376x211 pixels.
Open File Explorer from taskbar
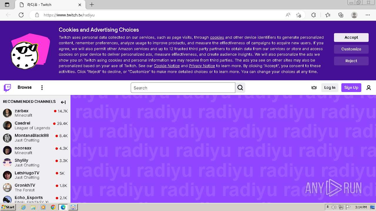tap(33, 207)
